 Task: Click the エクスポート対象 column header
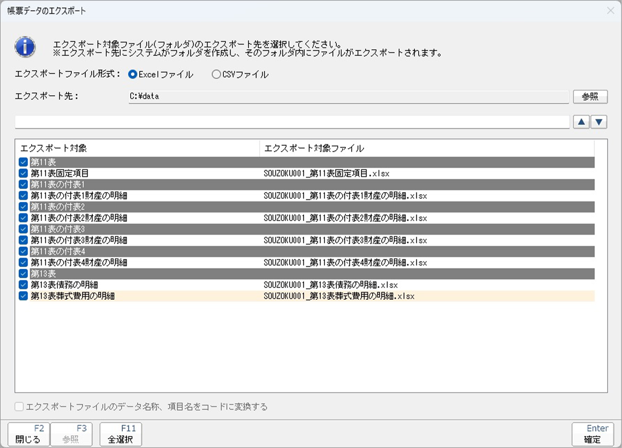[x=137, y=148]
